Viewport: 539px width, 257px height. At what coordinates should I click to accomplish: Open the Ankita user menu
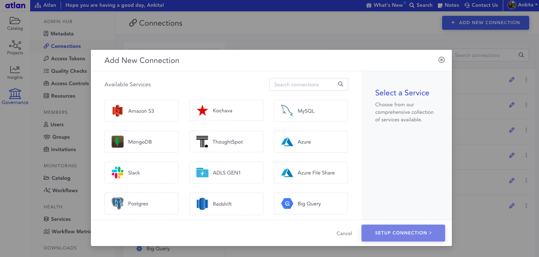point(522,5)
